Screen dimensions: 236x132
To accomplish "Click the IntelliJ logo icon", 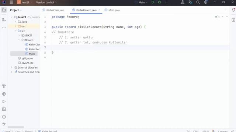I will coord(4,2).
